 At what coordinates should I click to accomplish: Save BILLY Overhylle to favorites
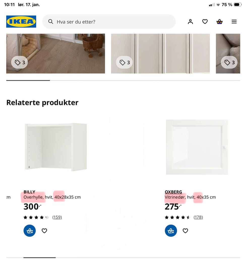(44, 230)
